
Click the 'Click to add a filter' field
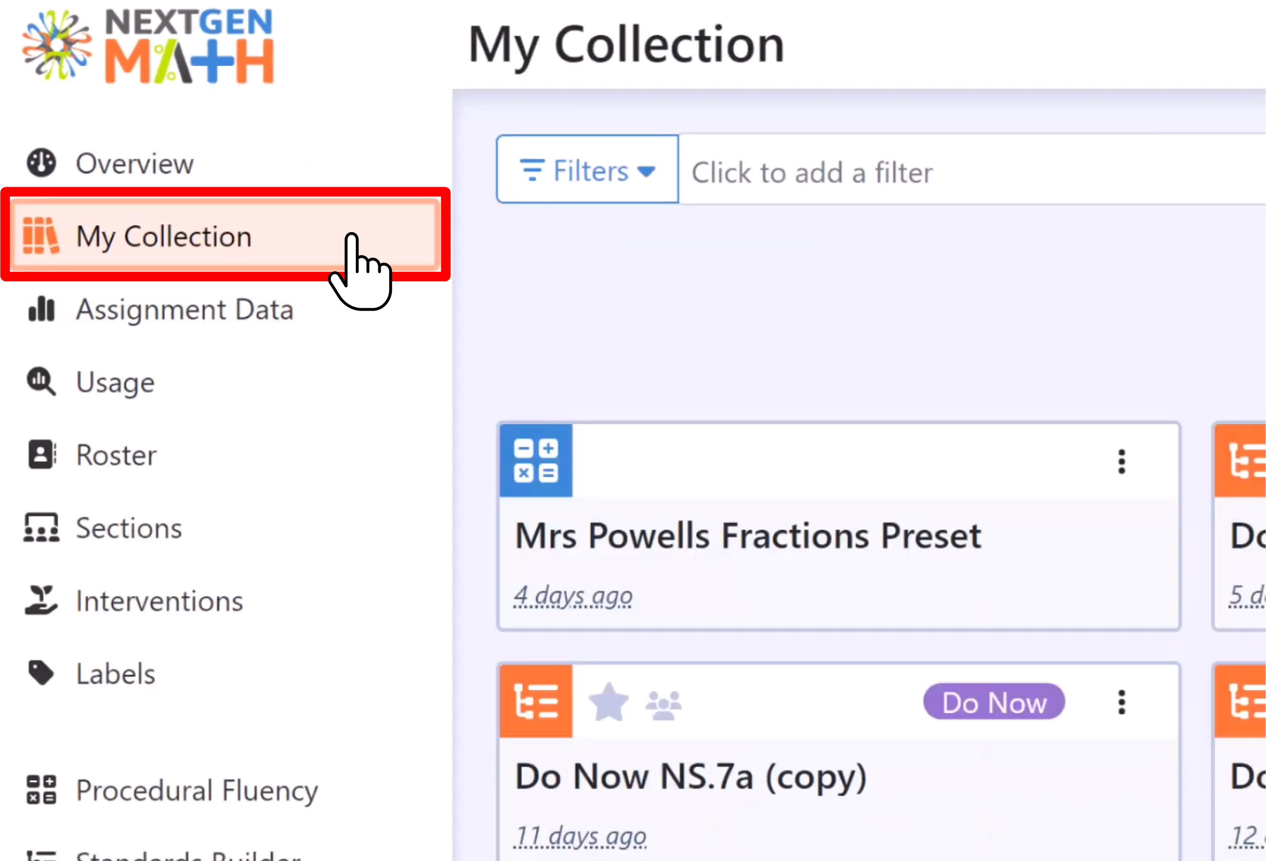coord(972,170)
